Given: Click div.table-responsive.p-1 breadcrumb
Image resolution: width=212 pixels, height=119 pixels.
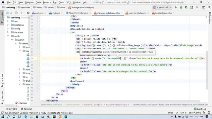Looking at the screenshot, I should (x=118, y=104).
